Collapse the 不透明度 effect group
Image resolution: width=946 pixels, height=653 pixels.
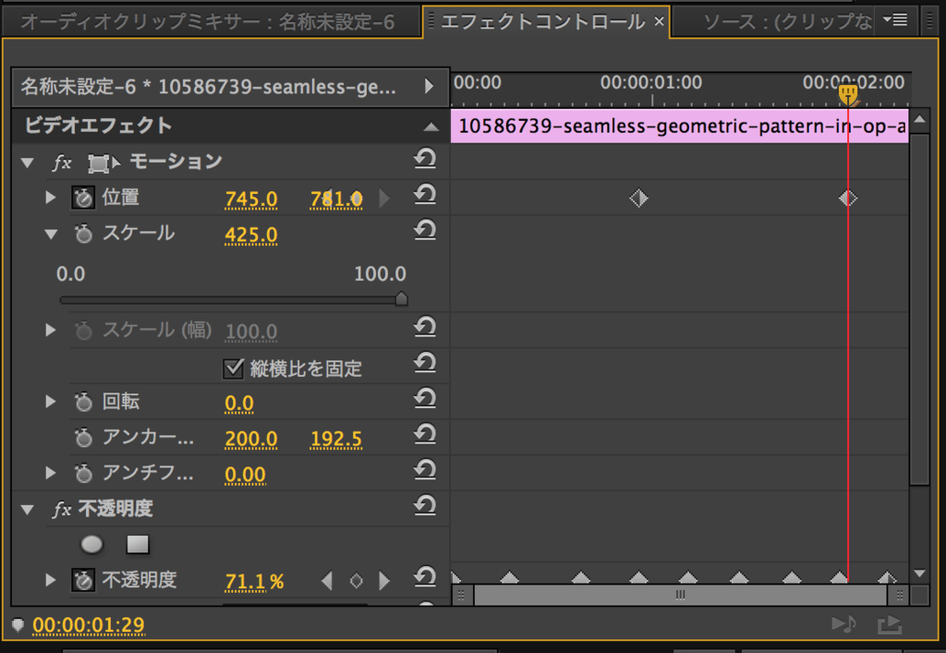27,510
